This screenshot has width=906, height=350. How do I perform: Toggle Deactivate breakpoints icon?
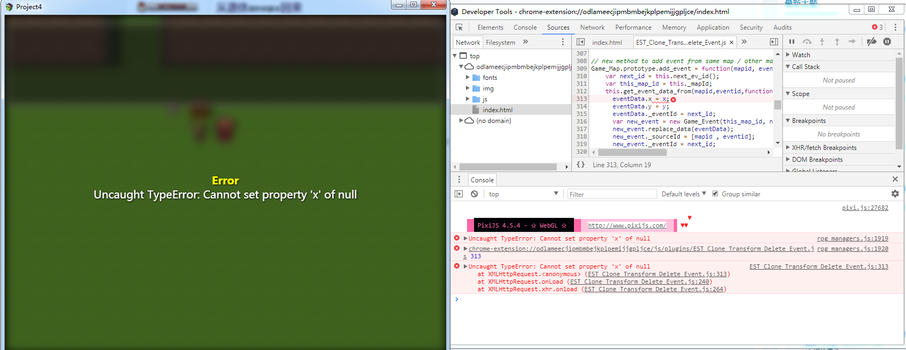coord(871,42)
